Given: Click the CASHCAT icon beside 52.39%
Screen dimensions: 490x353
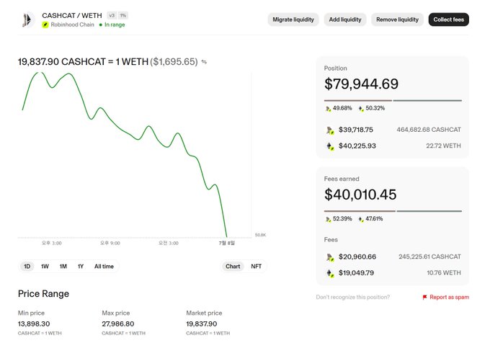Looking at the screenshot, I should click(x=328, y=219).
